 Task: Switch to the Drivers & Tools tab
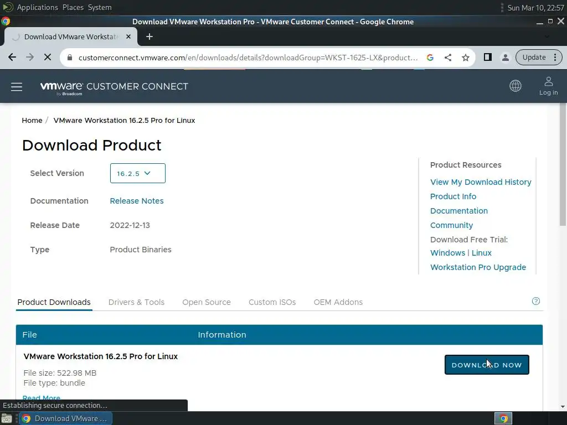click(136, 302)
